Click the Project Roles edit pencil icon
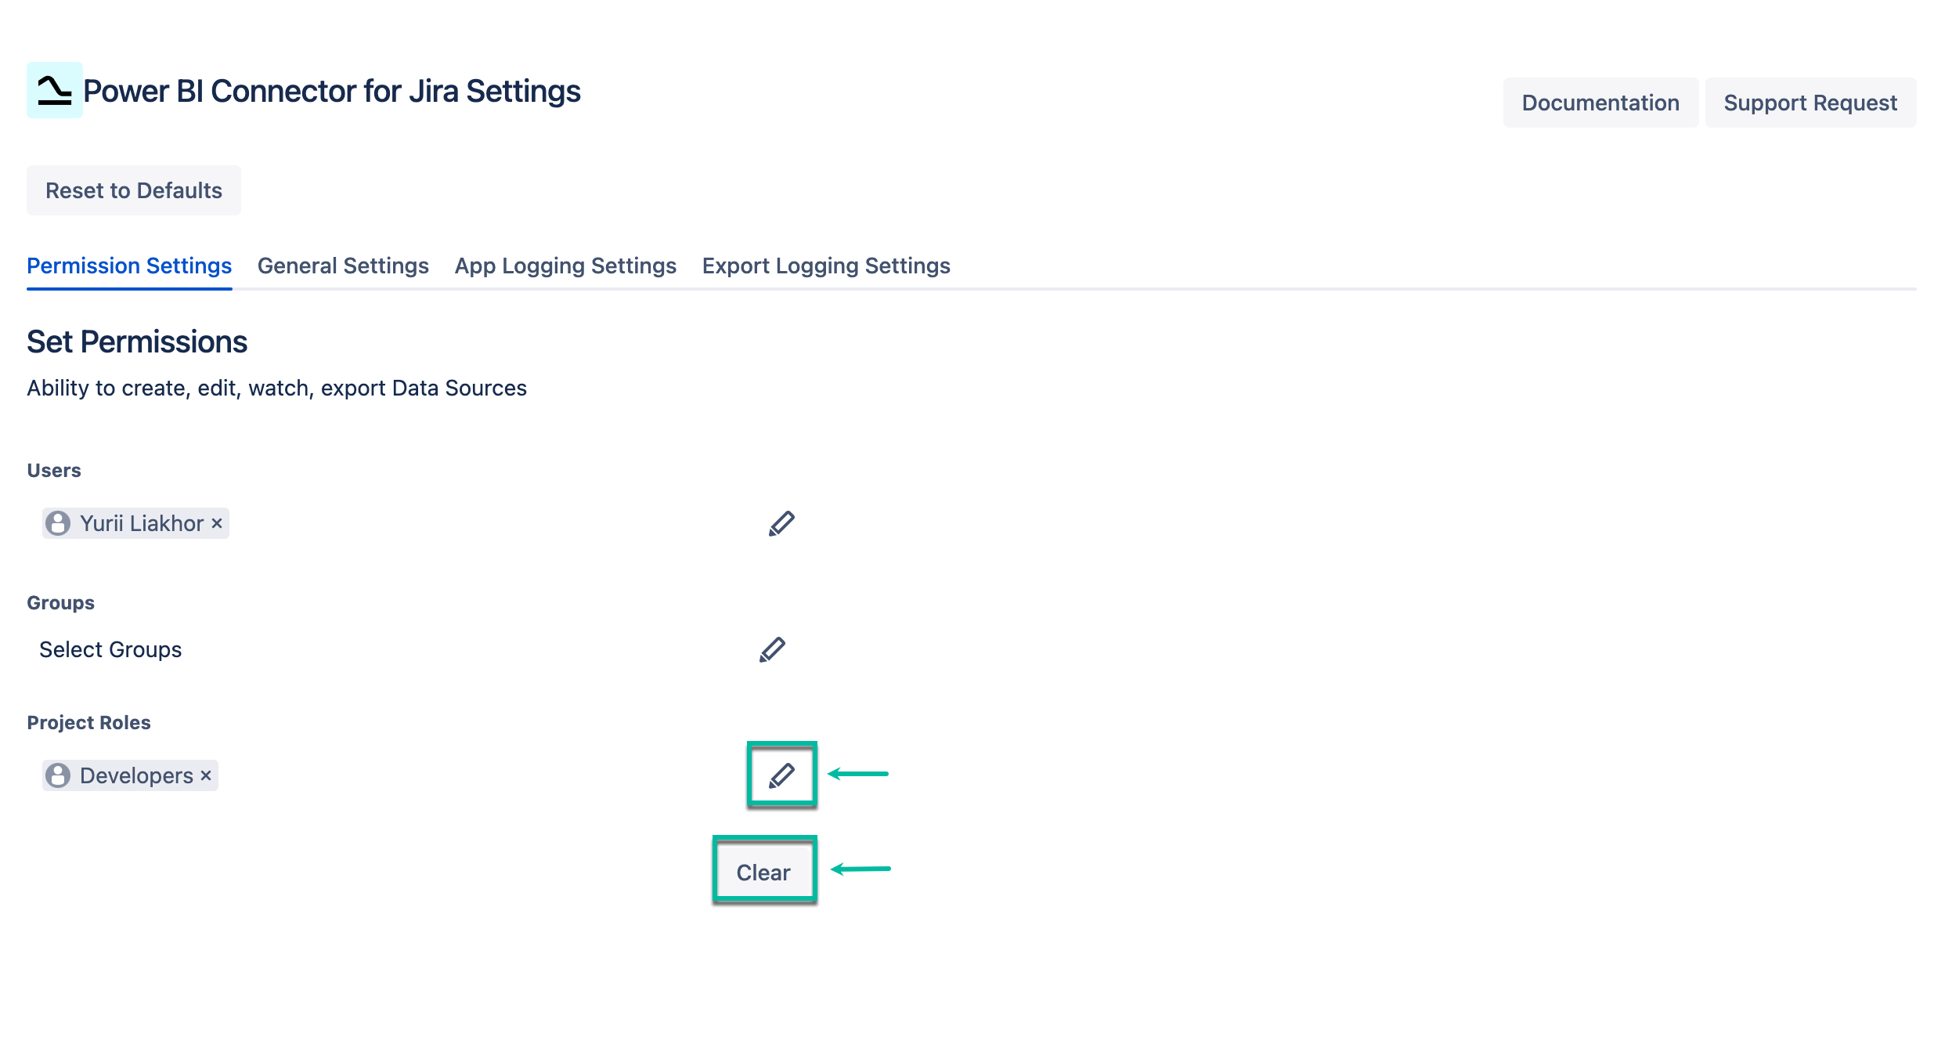1934x1048 pixels. pos(781,775)
